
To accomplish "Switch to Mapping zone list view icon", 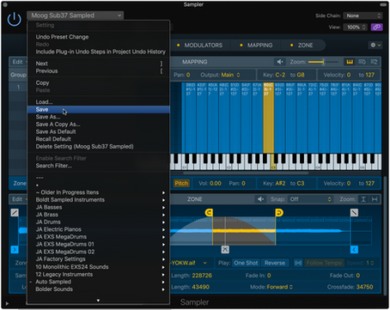I will tap(374, 62).
